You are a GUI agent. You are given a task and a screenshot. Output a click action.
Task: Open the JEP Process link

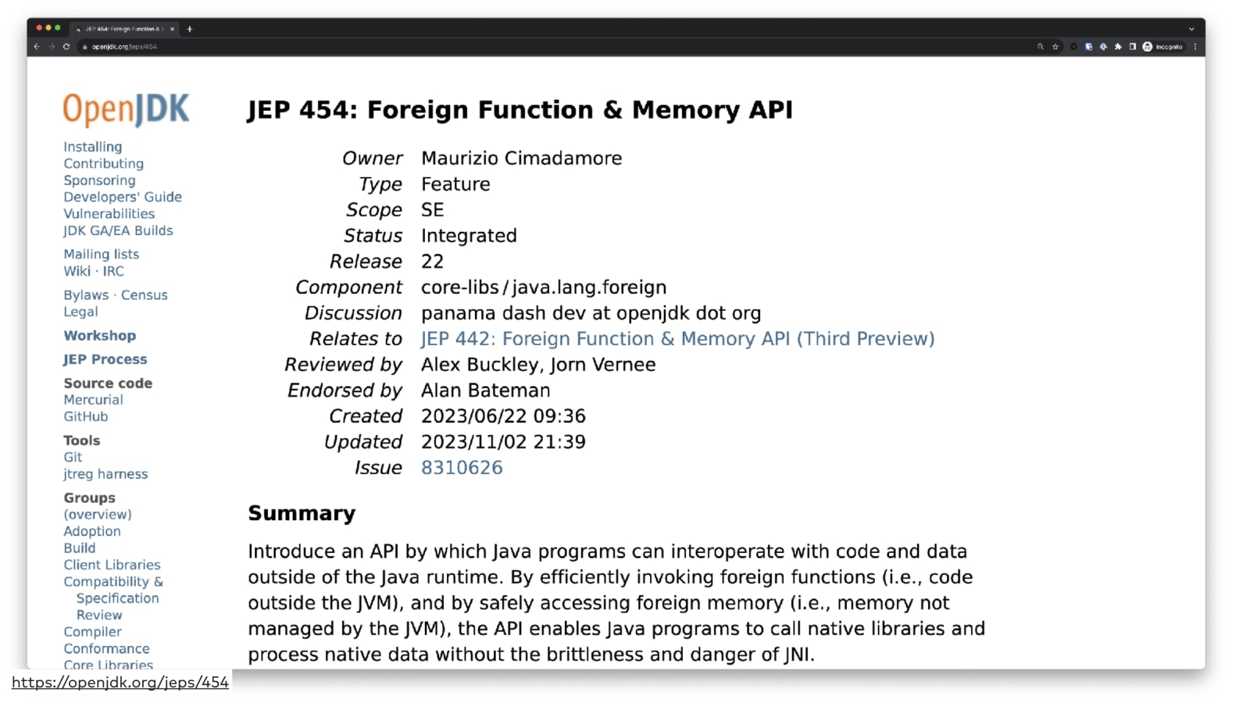click(105, 359)
